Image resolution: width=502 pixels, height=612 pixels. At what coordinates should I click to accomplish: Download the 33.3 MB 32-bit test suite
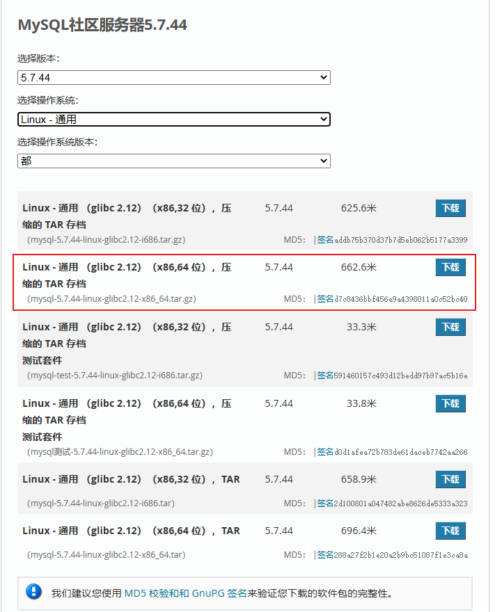pos(450,327)
